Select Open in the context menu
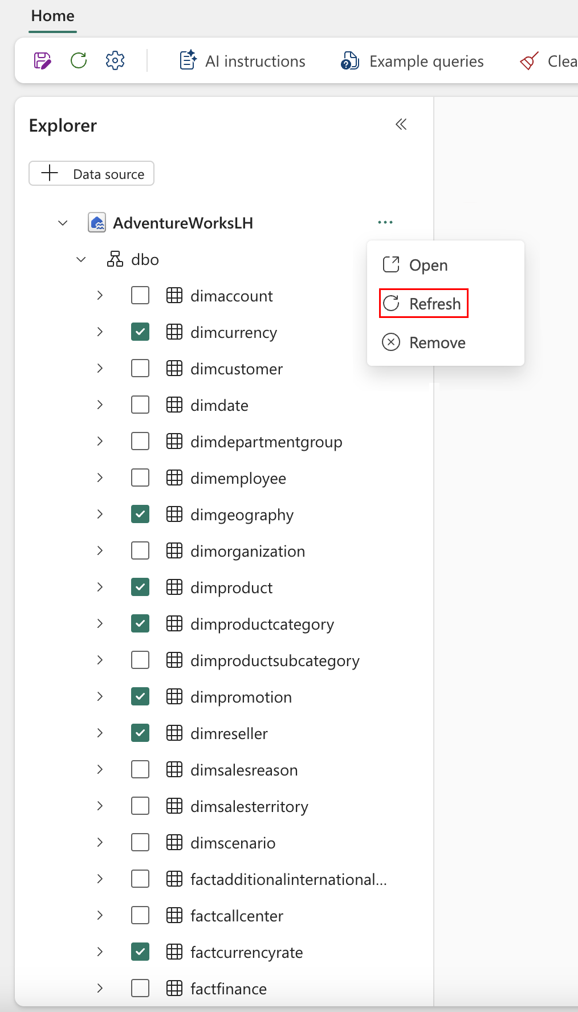Image resolution: width=578 pixels, height=1012 pixels. (446, 265)
